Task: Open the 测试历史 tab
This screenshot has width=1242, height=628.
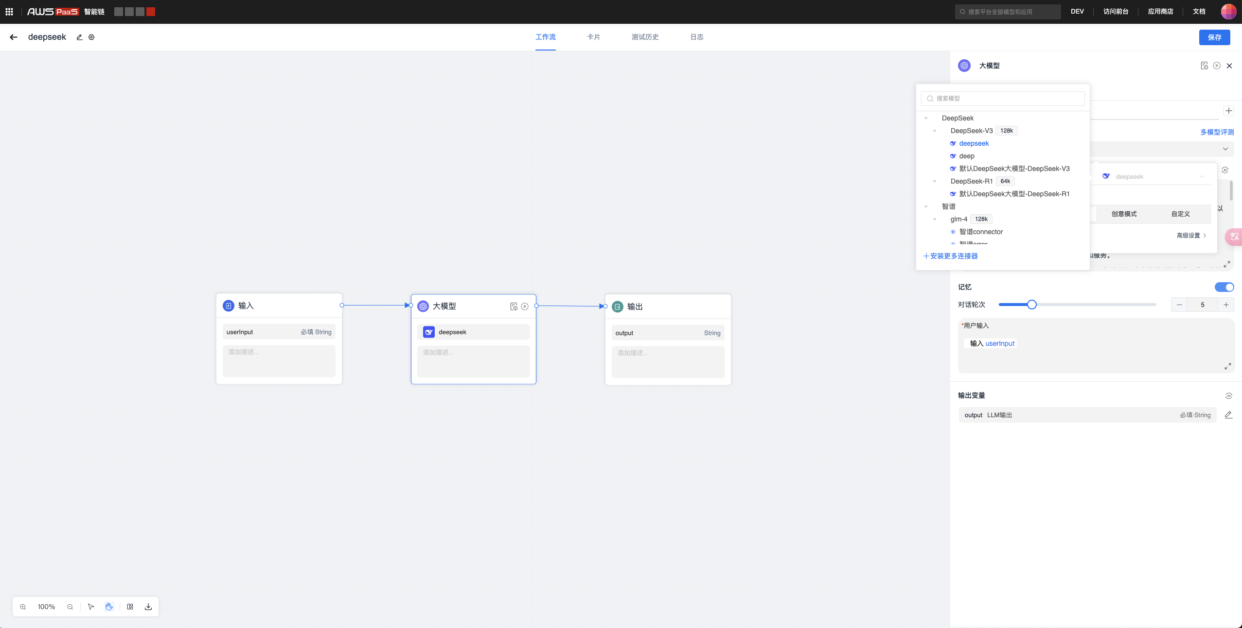Action: 645,37
